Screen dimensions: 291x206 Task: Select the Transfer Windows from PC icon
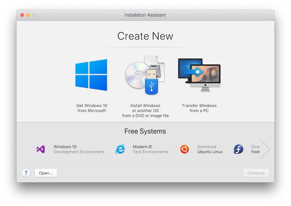(x=199, y=75)
